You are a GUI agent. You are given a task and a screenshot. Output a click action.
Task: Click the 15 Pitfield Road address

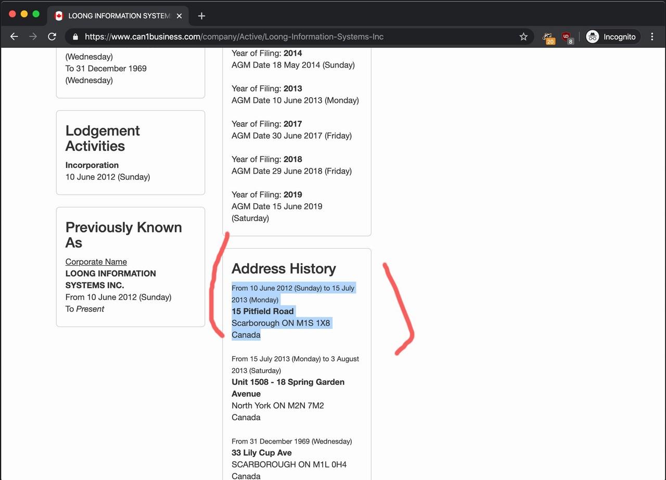coord(263,311)
